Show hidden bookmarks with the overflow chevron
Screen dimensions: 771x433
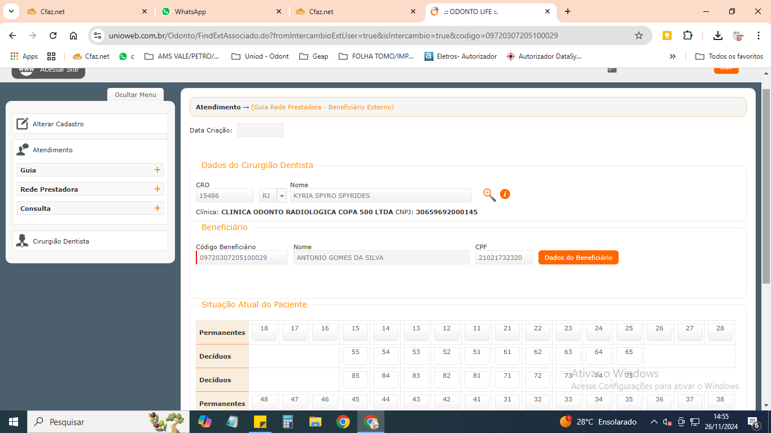point(672,56)
